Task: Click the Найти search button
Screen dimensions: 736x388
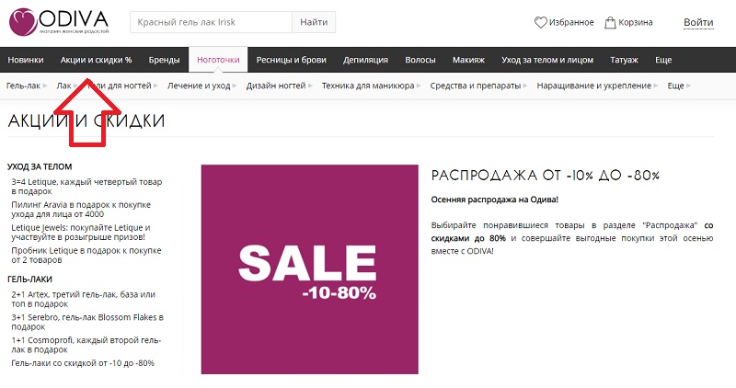Action: pyautogui.click(x=314, y=22)
